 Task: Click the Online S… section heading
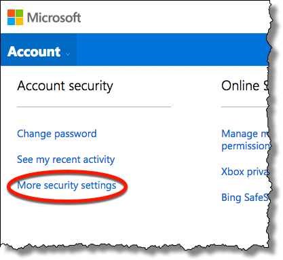[245, 86]
